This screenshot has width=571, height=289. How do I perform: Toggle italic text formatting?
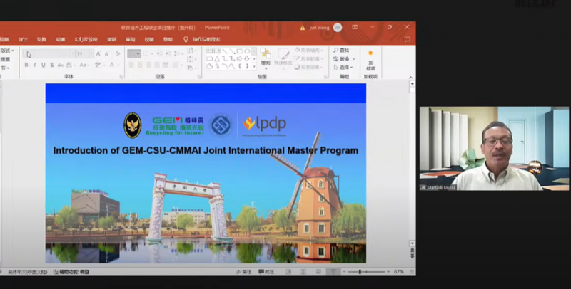(x=34, y=65)
